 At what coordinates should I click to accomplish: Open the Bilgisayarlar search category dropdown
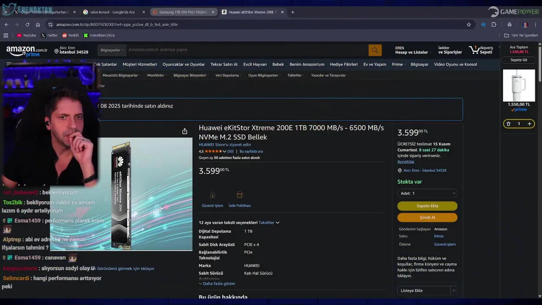[x=112, y=50]
